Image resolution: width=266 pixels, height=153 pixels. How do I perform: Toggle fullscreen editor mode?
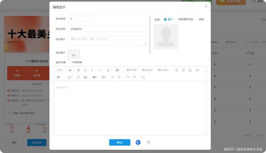(143, 77)
